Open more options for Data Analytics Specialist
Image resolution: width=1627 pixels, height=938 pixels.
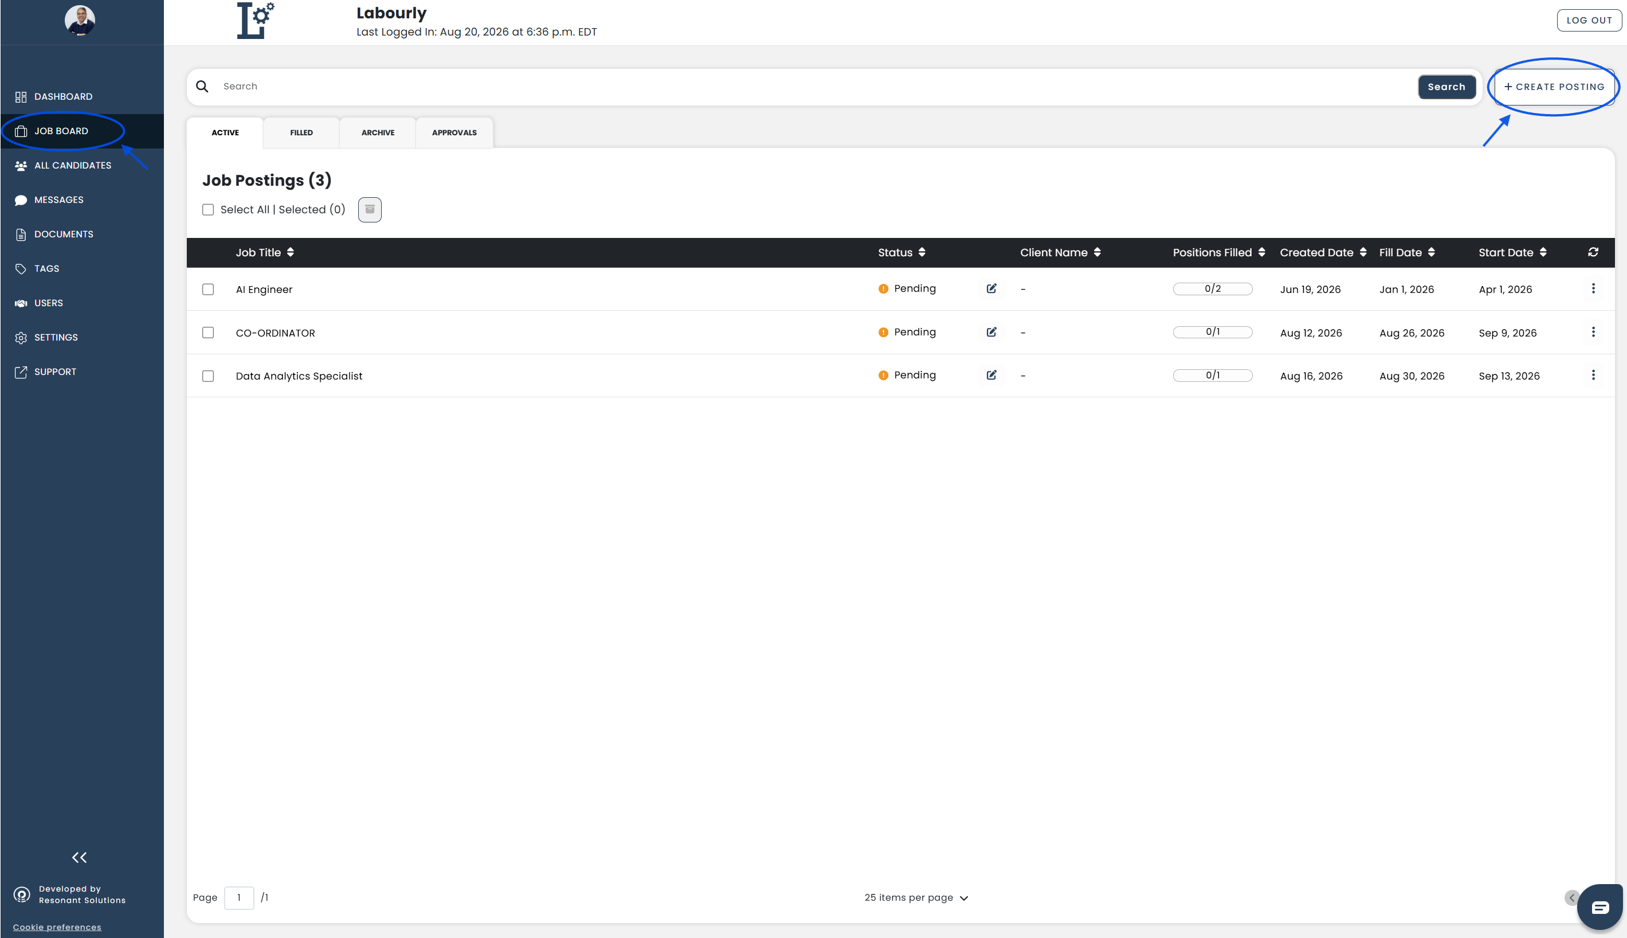point(1593,375)
